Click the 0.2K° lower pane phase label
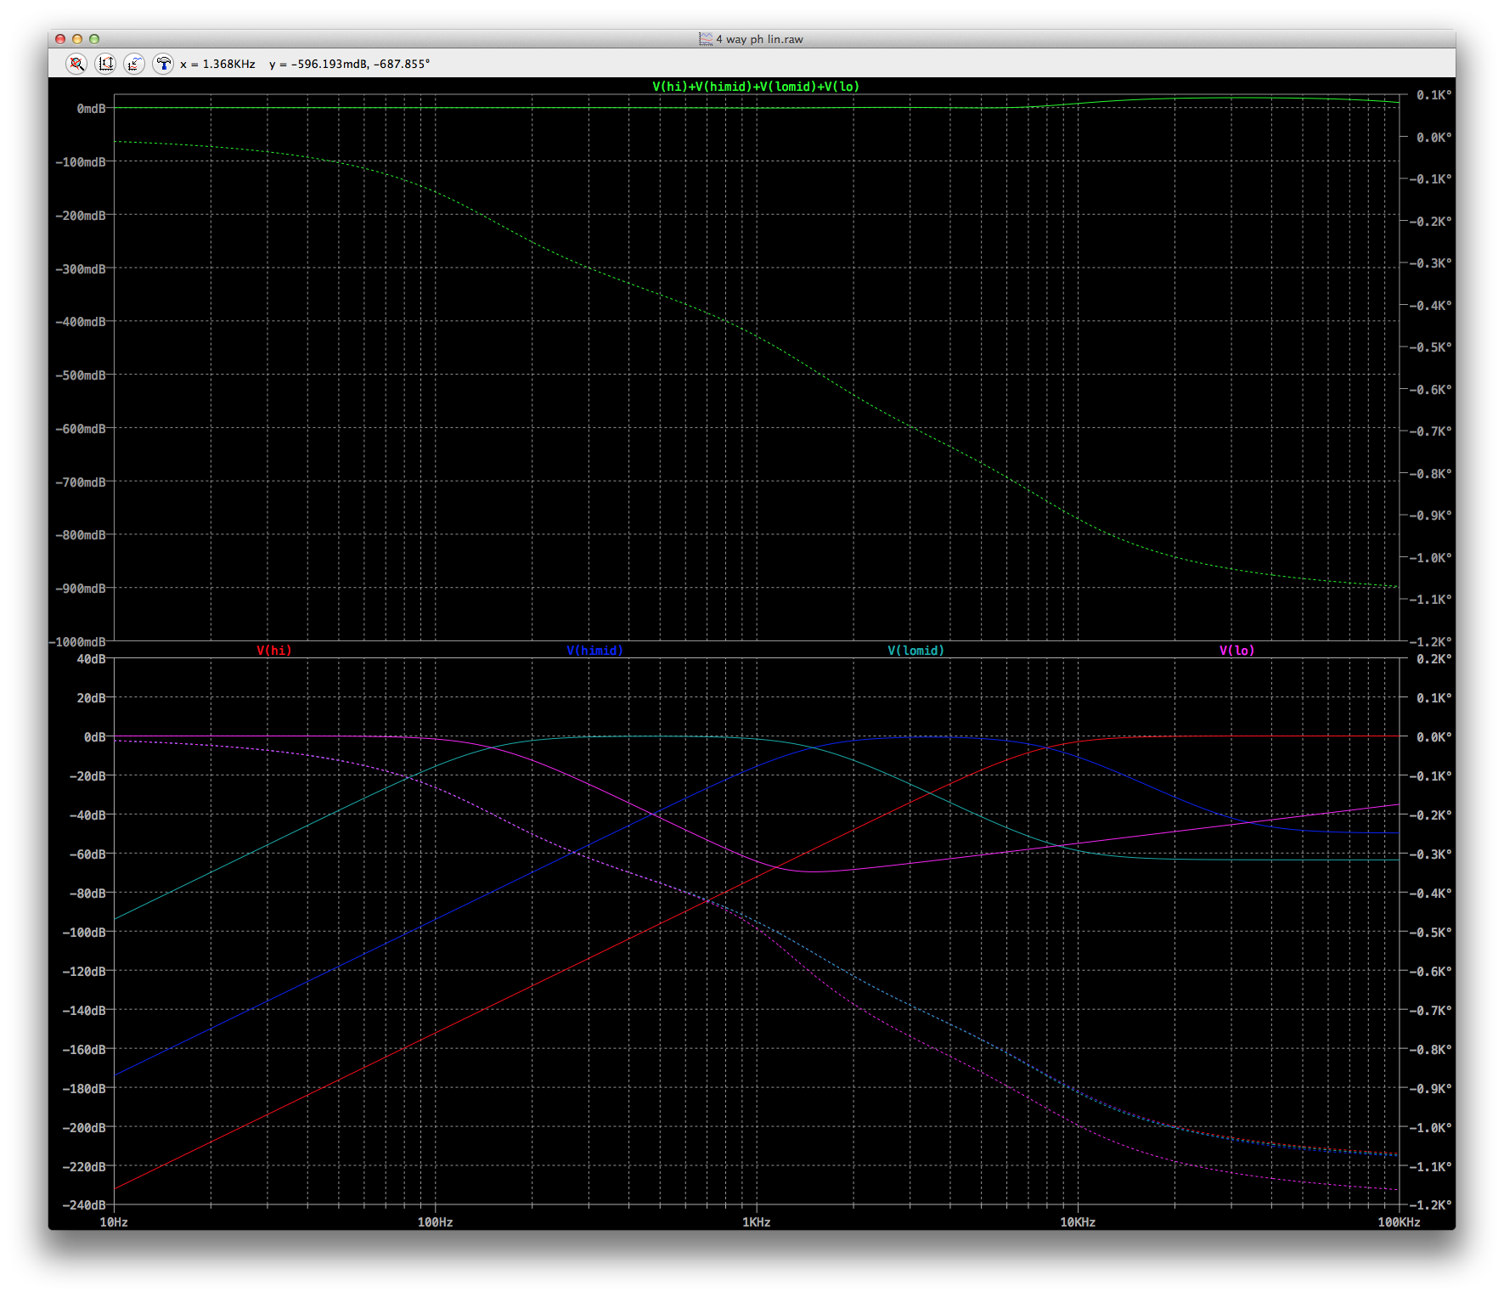This screenshot has height=1297, width=1504. [x=1434, y=659]
